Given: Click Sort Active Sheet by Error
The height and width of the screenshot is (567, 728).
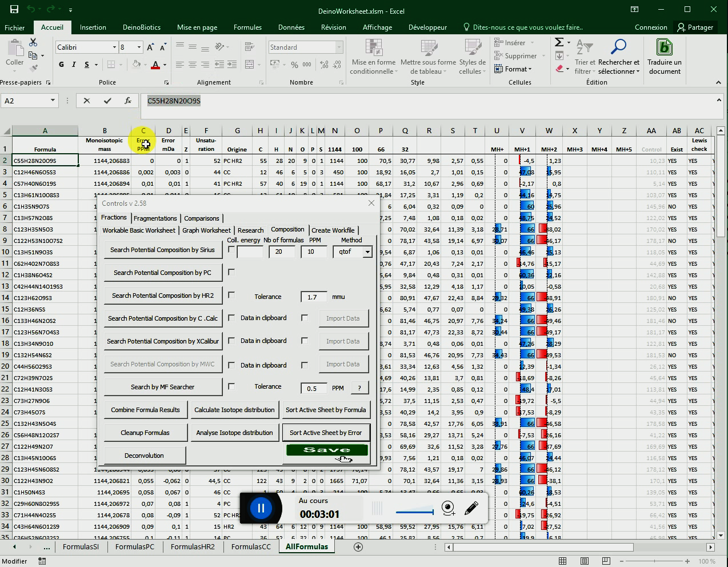Looking at the screenshot, I should pos(326,433).
